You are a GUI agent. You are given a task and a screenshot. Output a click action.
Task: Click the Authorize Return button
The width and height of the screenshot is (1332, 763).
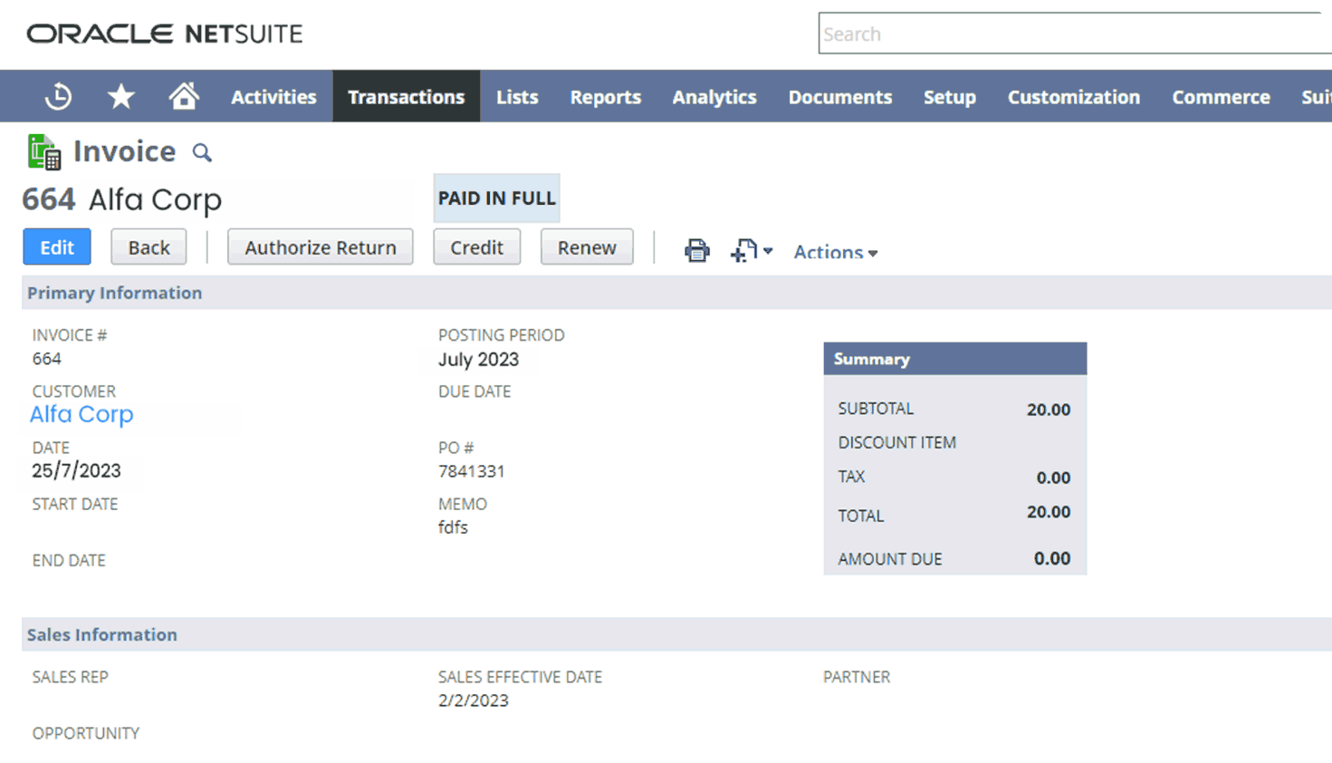click(320, 246)
